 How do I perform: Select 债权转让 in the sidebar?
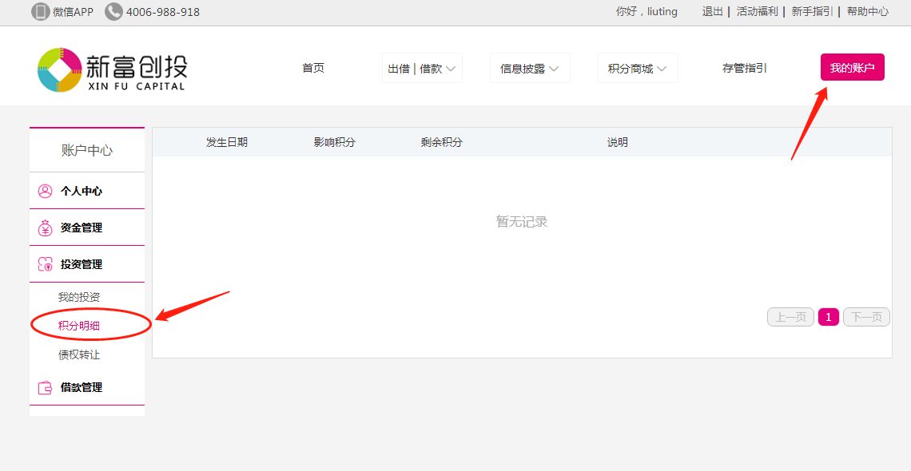(x=79, y=355)
